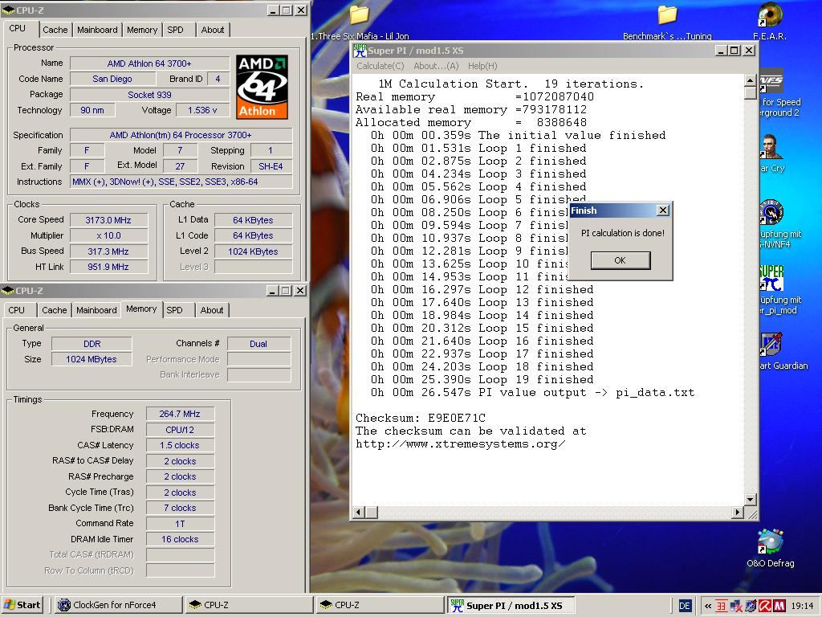The height and width of the screenshot is (617, 822).
Task: Click the Code Name value San Diego
Action: click(112, 79)
